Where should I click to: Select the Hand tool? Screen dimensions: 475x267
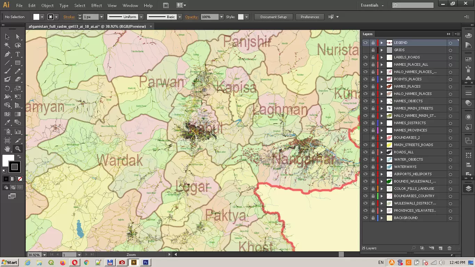pyautogui.click(x=7, y=148)
